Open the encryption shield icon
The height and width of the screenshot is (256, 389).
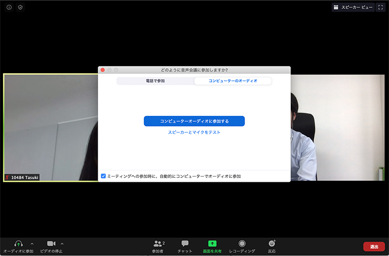coord(20,7)
